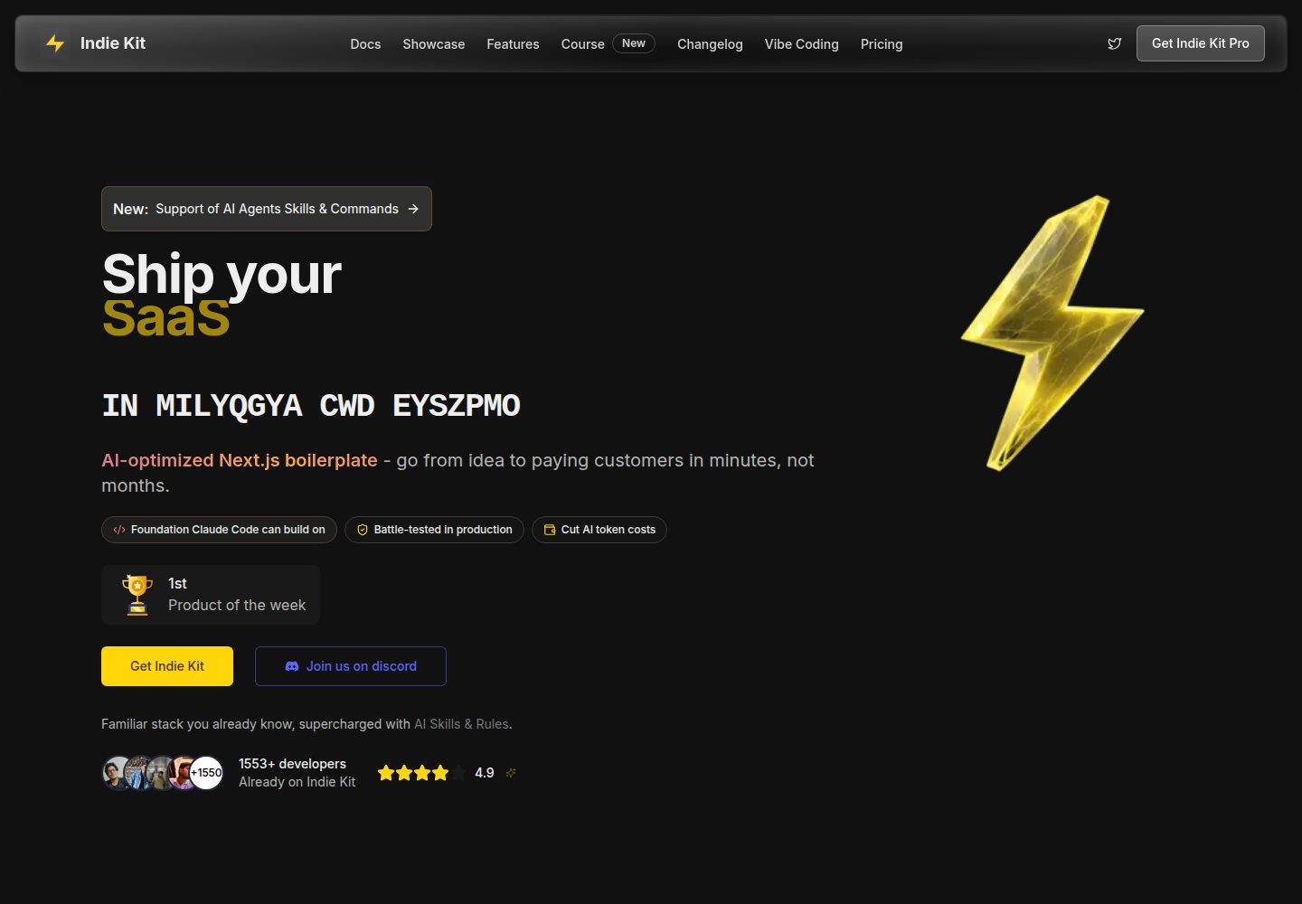Click the Cut AI token costs pill
The width and height of the screenshot is (1302, 904).
599,530
